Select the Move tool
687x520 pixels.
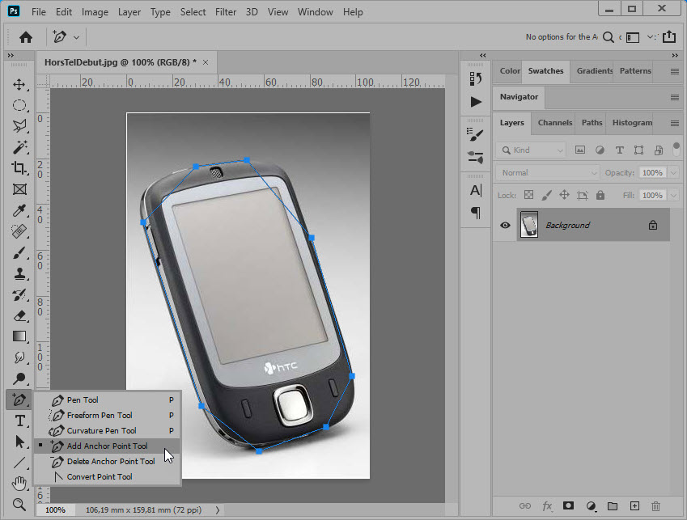[x=19, y=84]
